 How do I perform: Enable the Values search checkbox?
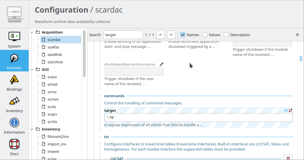click(x=205, y=35)
